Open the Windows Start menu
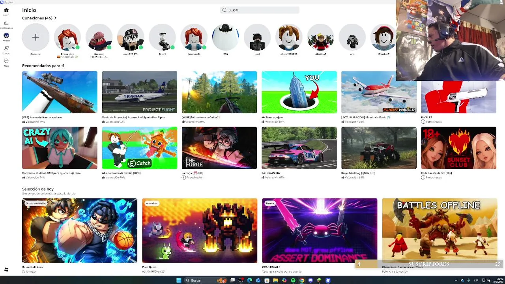This screenshot has width=505, height=284. 179,280
